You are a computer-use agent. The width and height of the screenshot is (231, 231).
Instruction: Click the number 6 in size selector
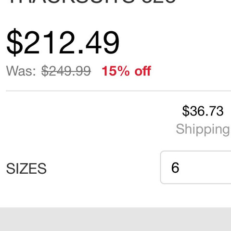pos(175,167)
